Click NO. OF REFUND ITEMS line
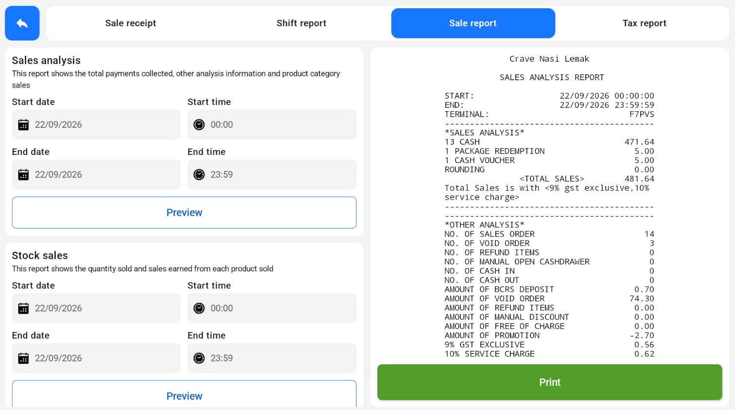 pyautogui.click(x=549, y=253)
